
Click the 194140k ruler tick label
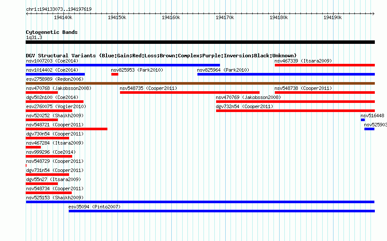(63, 17)
